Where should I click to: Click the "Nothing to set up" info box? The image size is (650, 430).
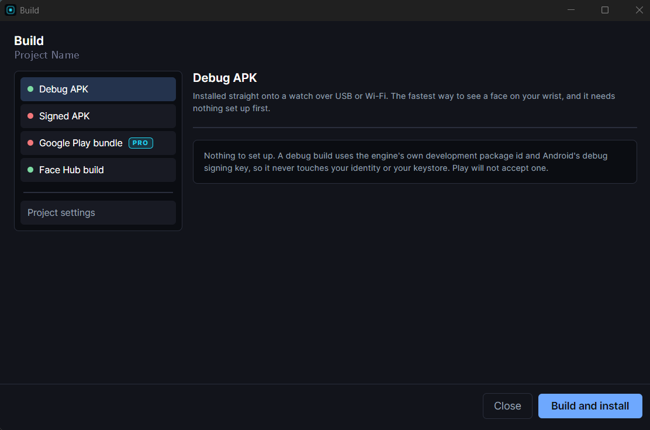click(x=414, y=162)
